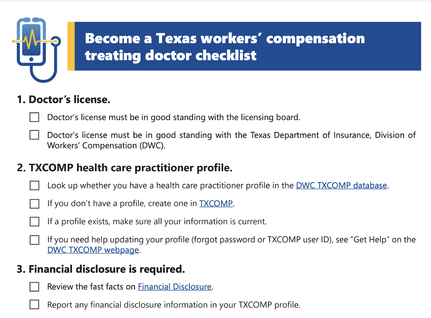Tick the create a profile checkbox

tap(34, 204)
